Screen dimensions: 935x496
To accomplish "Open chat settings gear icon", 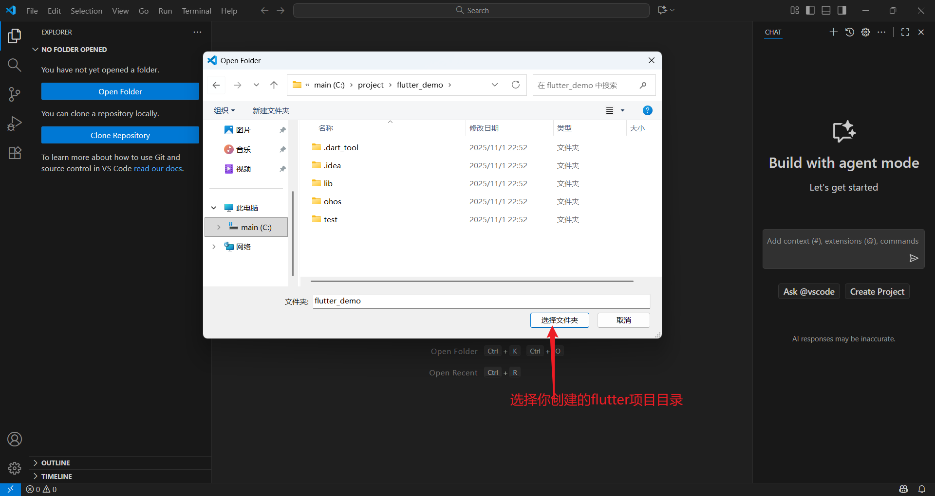I will [865, 32].
